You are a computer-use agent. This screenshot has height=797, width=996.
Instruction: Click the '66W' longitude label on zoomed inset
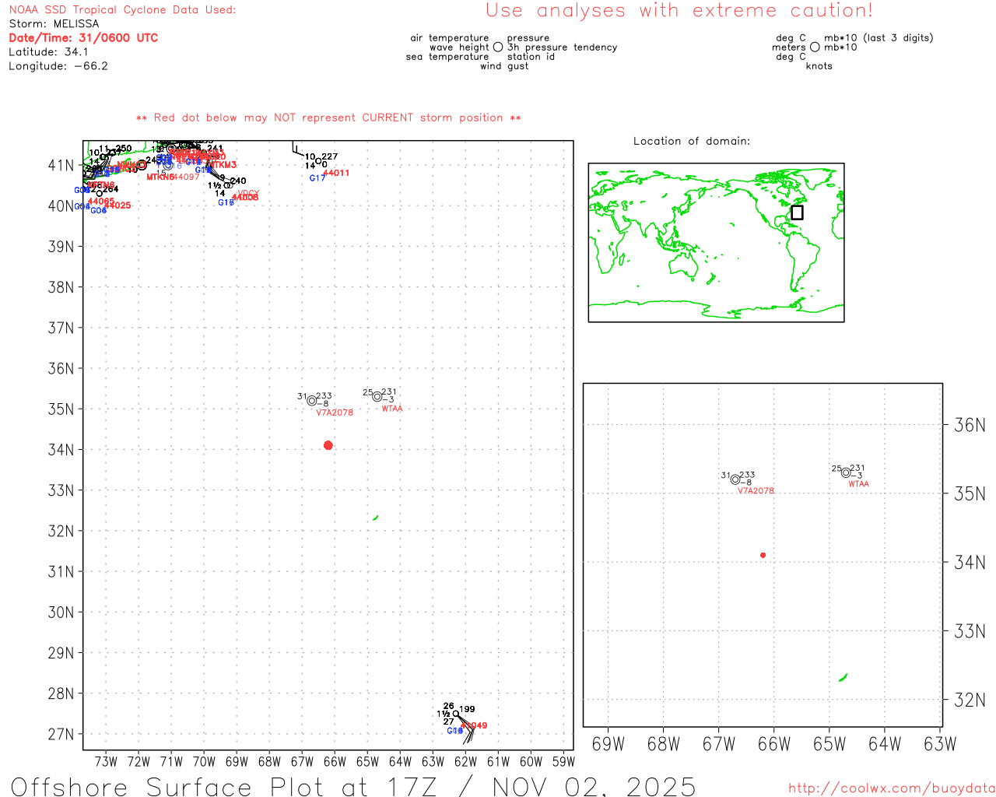pyautogui.click(x=774, y=744)
